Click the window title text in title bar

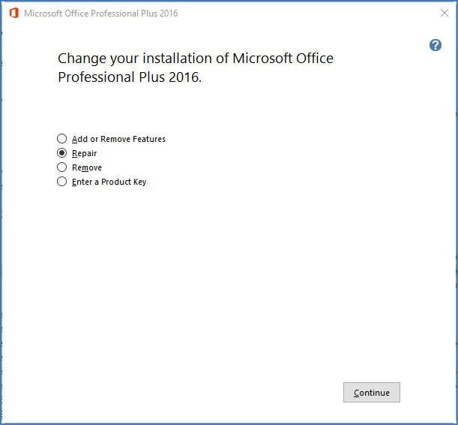click(x=101, y=14)
